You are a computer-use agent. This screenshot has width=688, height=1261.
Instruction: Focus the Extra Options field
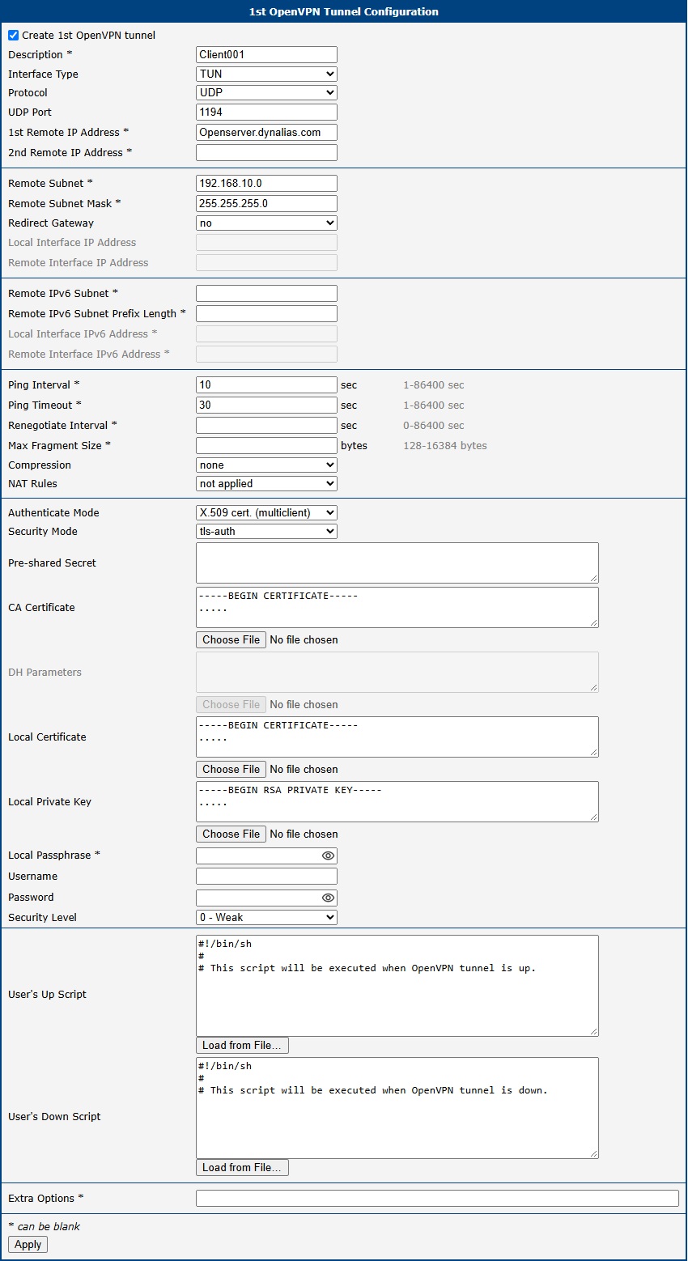click(437, 1199)
